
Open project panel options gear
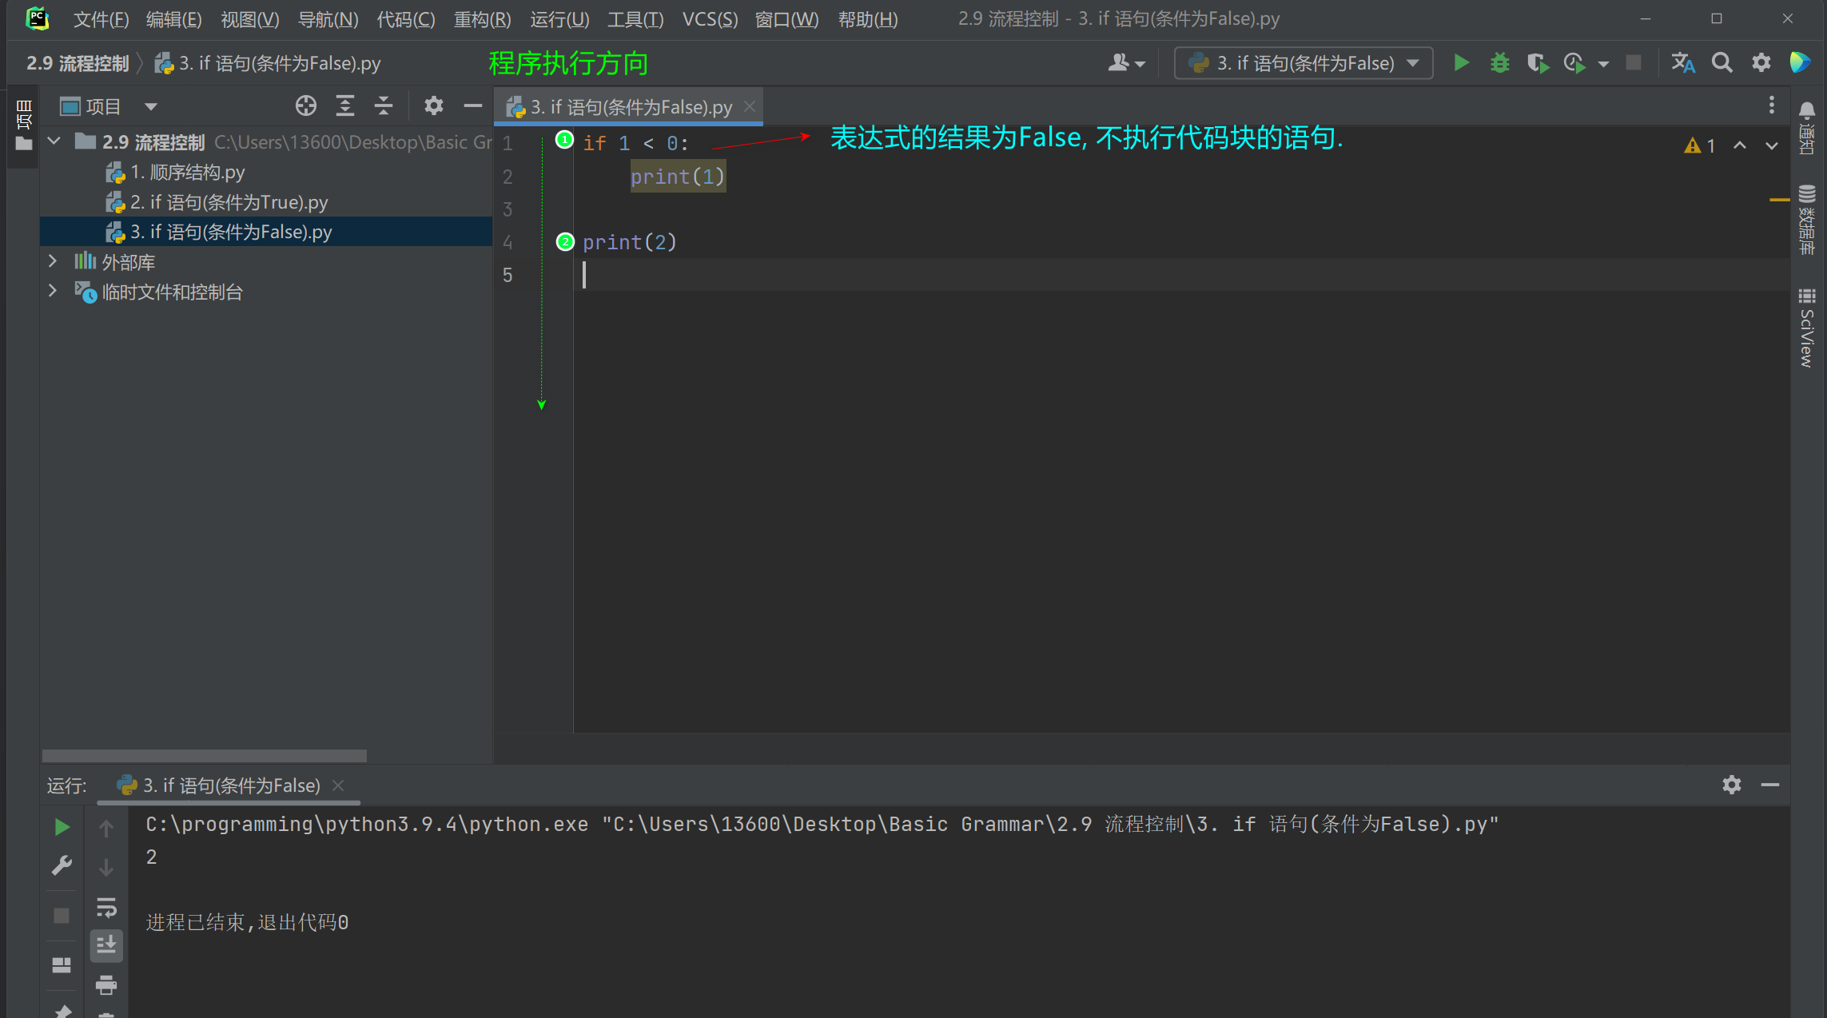(x=434, y=105)
